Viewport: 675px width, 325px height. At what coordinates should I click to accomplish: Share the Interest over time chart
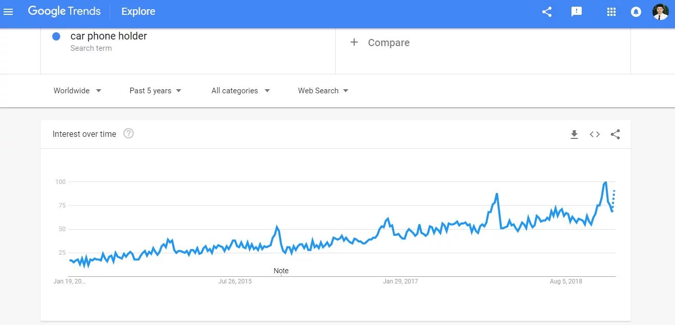615,134
